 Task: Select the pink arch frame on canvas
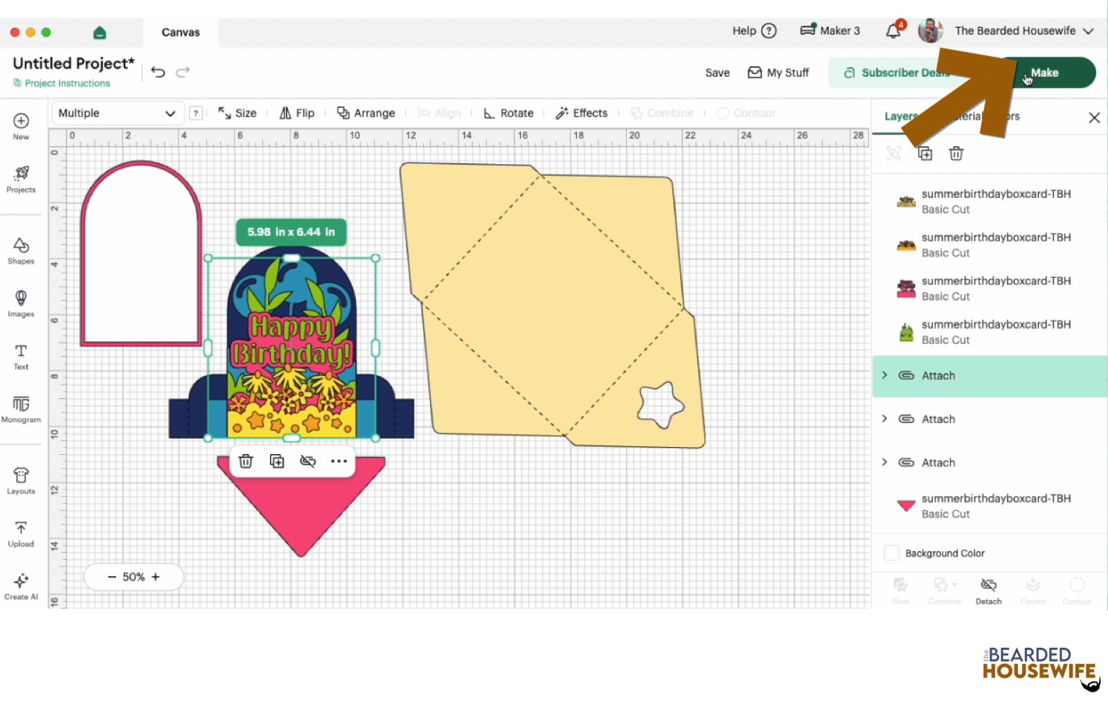[x=141, y=253]
